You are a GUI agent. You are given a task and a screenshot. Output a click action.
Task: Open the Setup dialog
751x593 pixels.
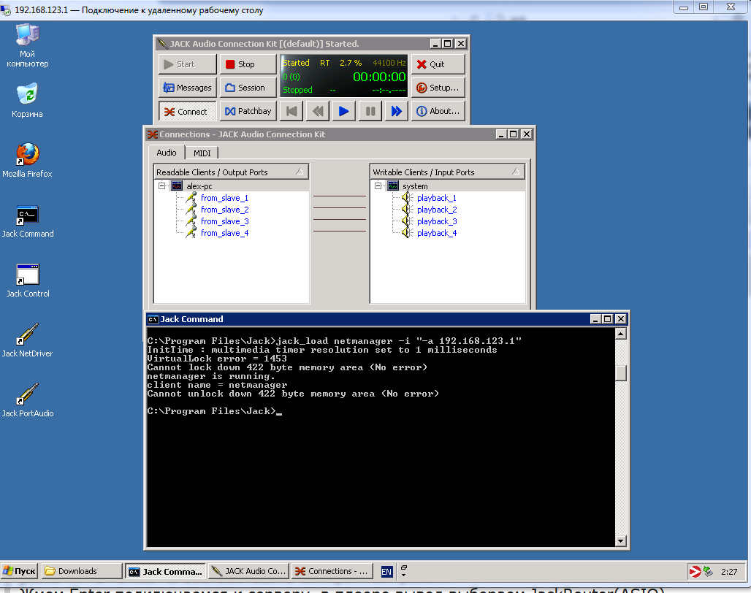click(438, 88)
